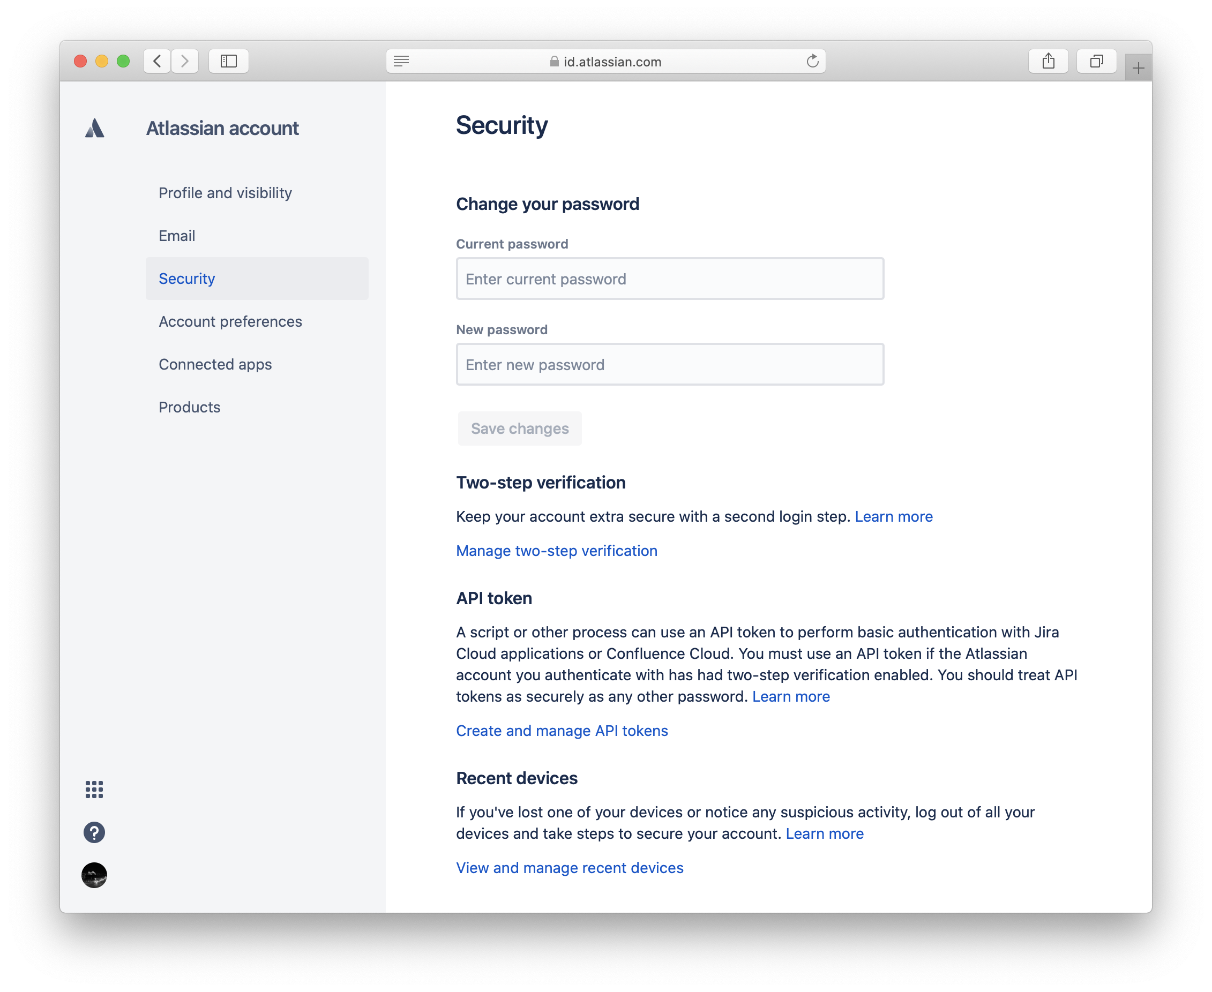Go to the Email section
Image resolution: width=1212 pixels, height=992 pixels.
point(177,236)
